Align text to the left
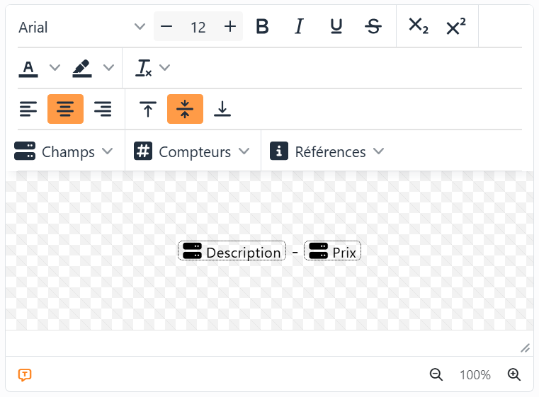Image resolution: width=539 pixels, height=397 pixels. [x=28, y=109]
